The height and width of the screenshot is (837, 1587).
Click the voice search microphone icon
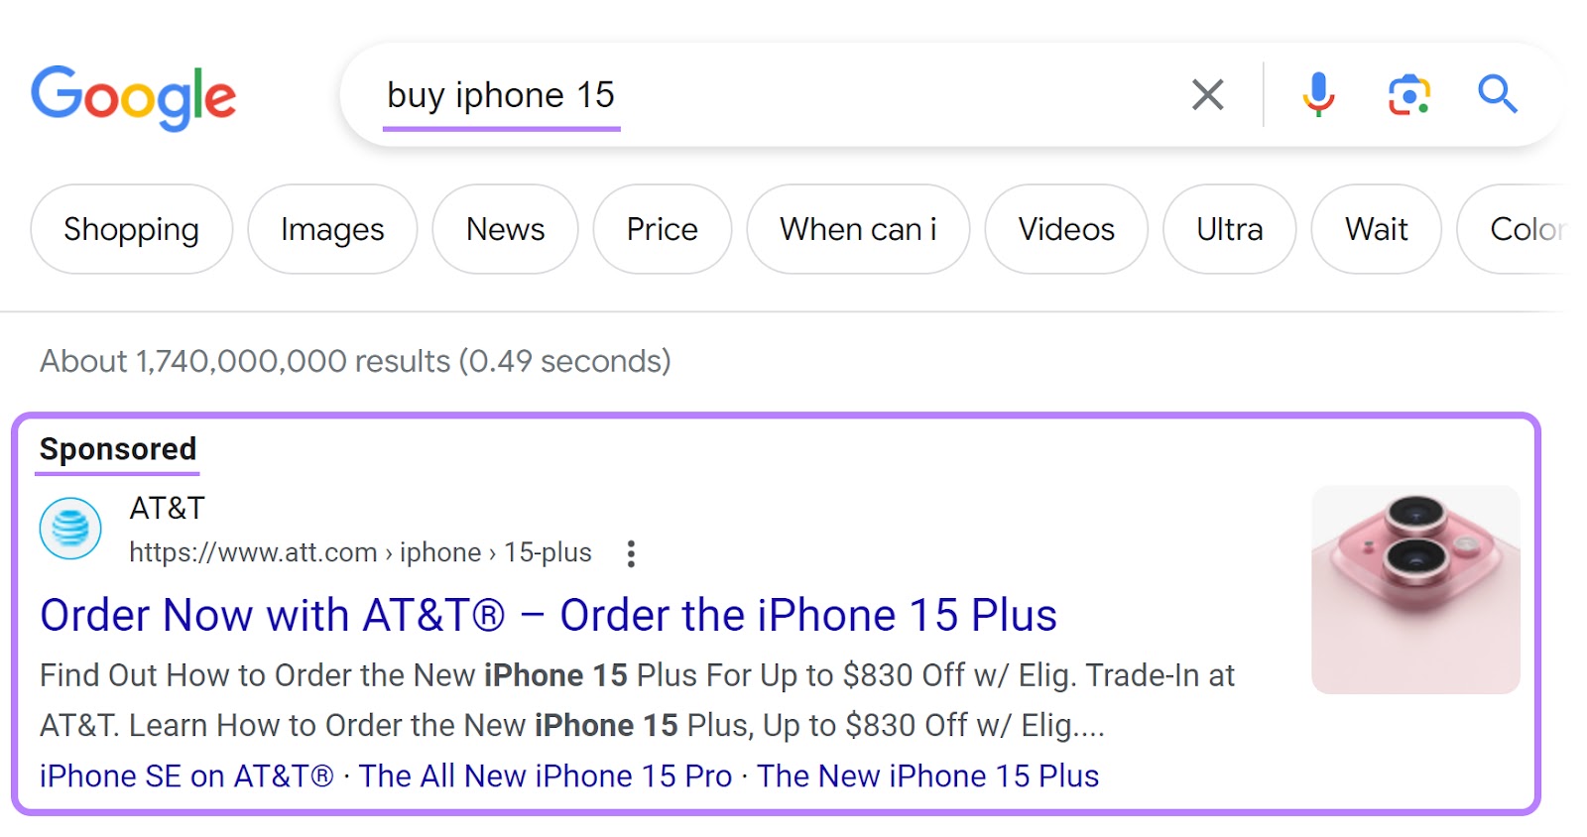[1317, 94]
